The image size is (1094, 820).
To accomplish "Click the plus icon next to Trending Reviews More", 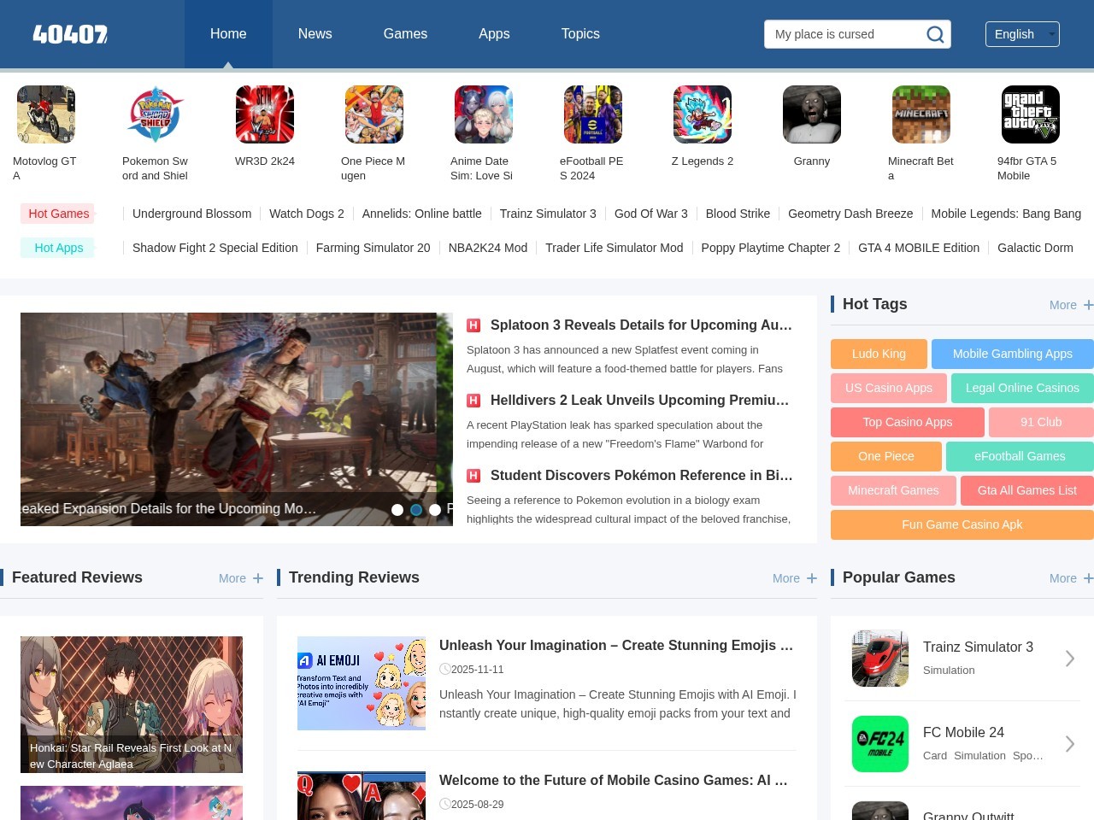I will point(812,578).
